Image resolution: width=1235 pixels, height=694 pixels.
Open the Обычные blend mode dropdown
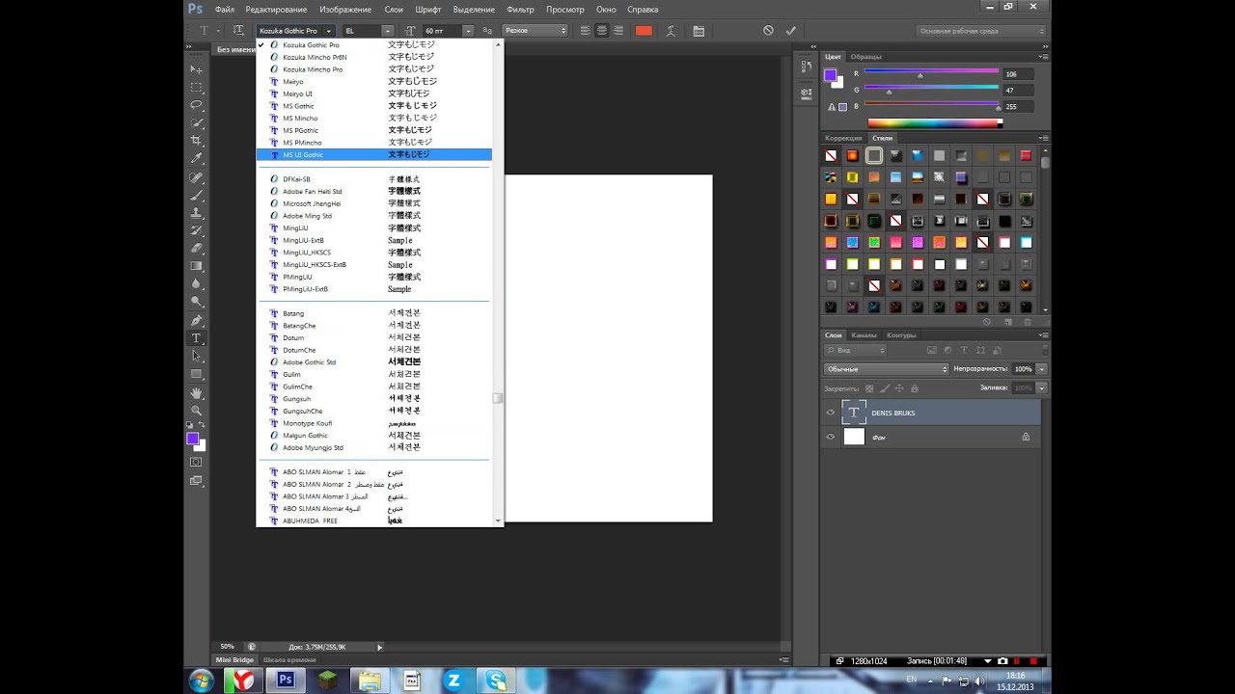click(x=886, y=369)
